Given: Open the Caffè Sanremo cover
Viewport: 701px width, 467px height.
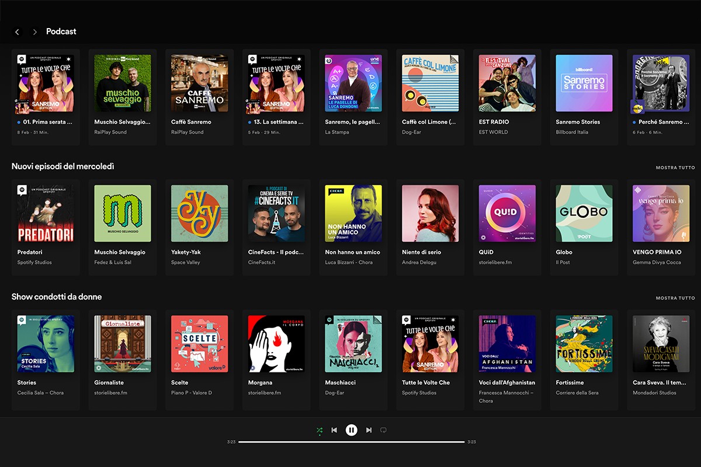Looking at the screenshot, I should 199,83.
